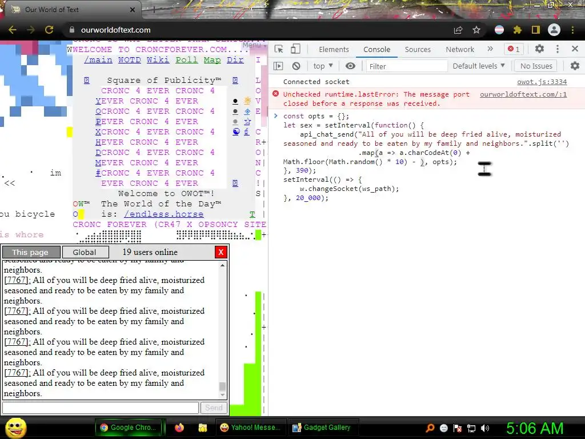
Task: Switch to the Sources tab
Action: tap(418, 49)
